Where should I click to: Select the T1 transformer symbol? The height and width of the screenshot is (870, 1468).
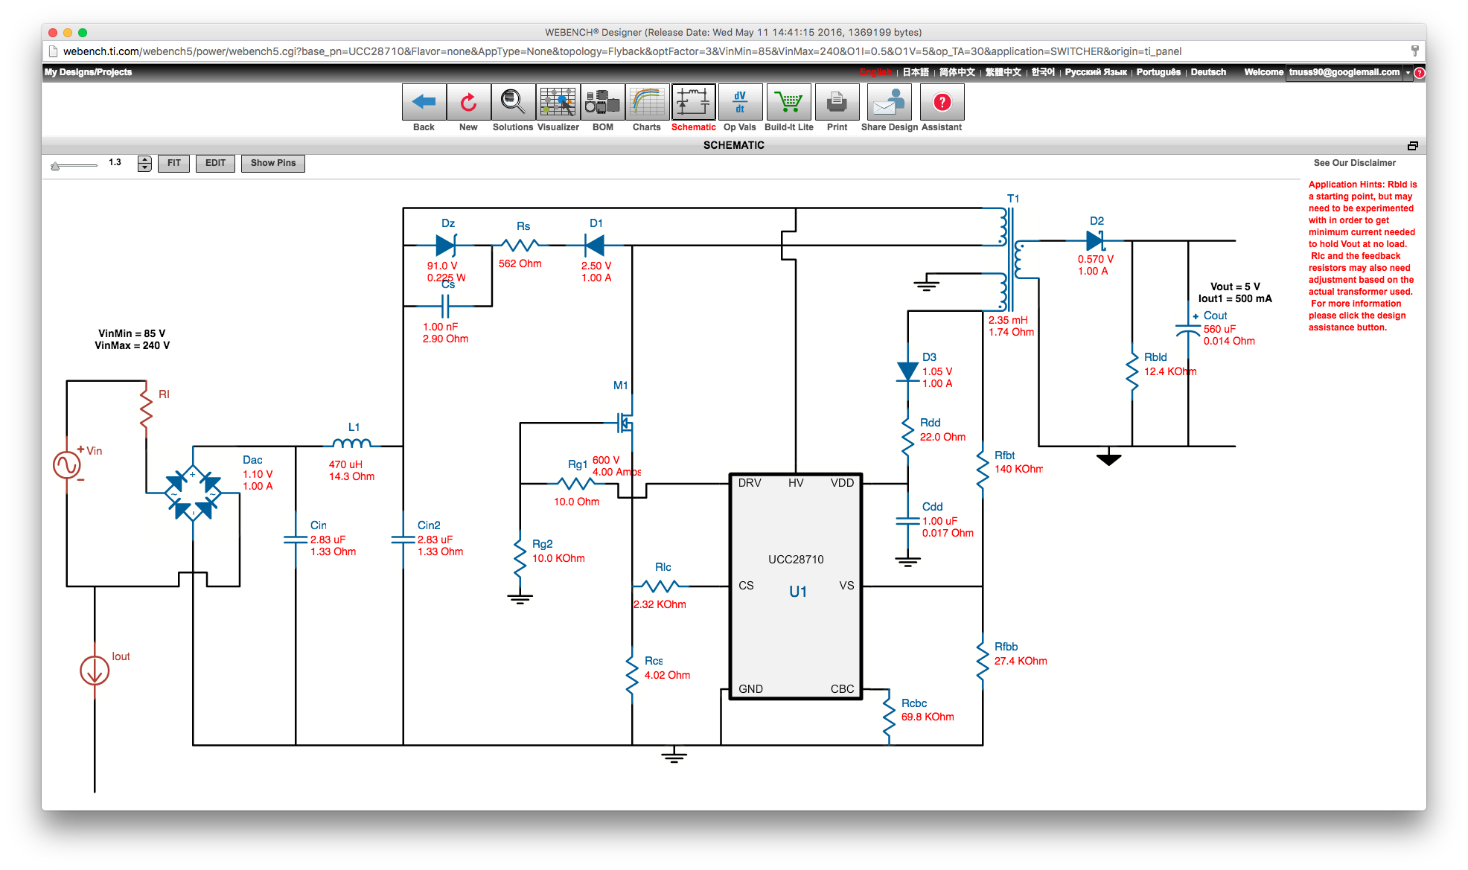point(1010,259)
